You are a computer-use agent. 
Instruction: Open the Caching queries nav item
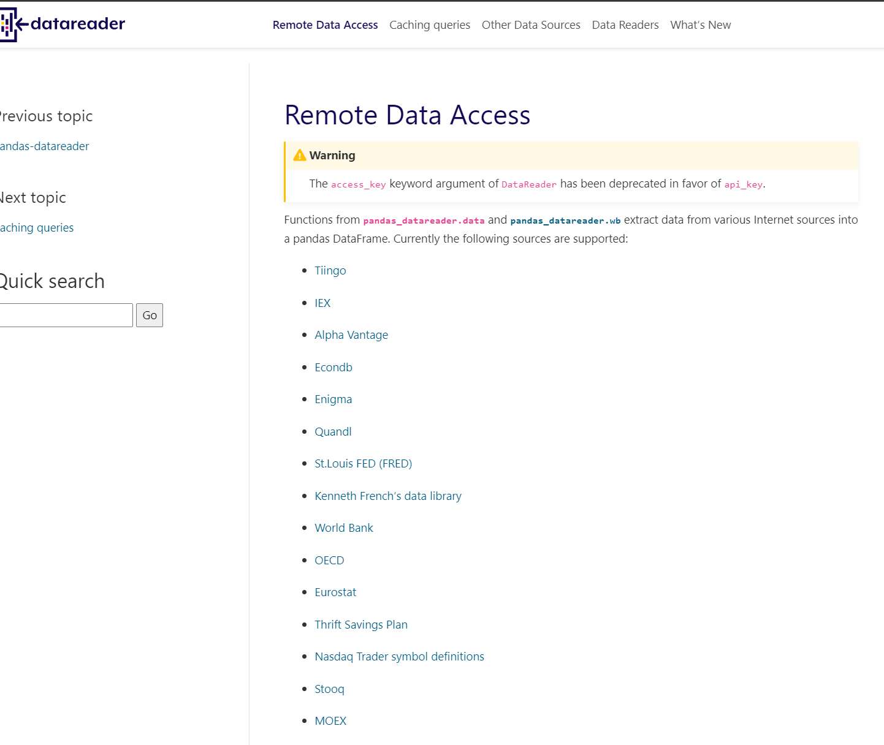pyautogui.click(x=430, y=25)
